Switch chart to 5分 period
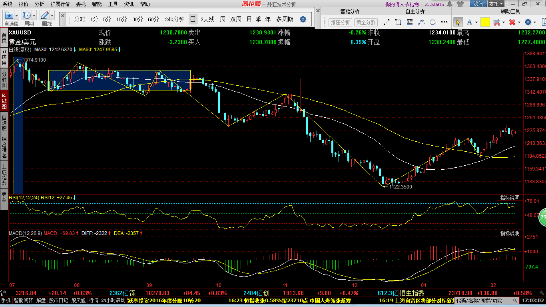 click(x=107, y=19)
